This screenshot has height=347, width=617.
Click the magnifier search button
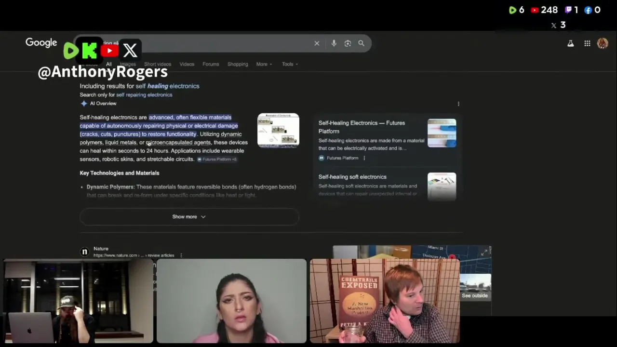tap(361, 43)
